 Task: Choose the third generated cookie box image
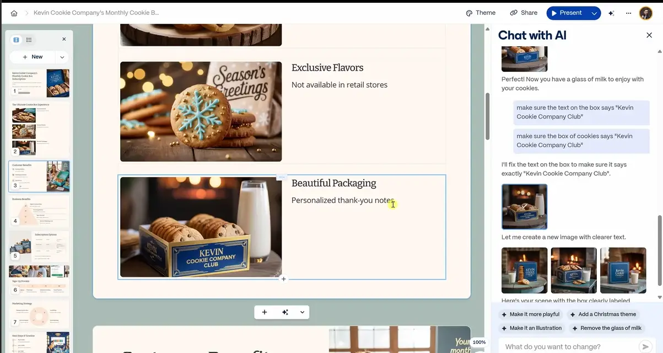point(623,270)
